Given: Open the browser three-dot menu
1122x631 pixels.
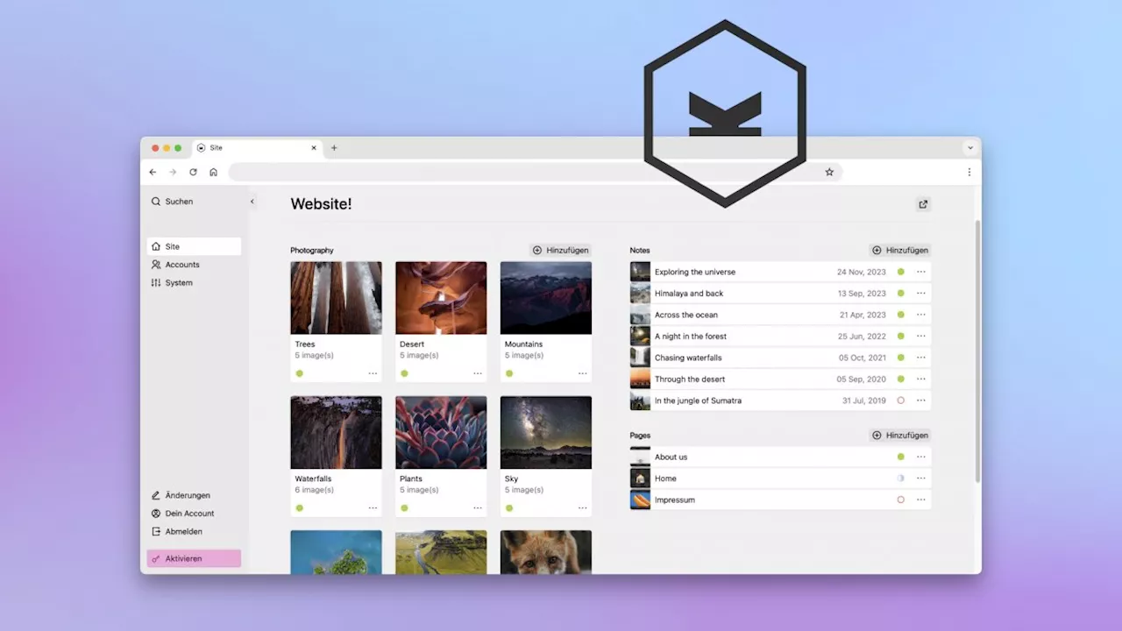Looking at the screenshot, I should (x=969, y=172).
